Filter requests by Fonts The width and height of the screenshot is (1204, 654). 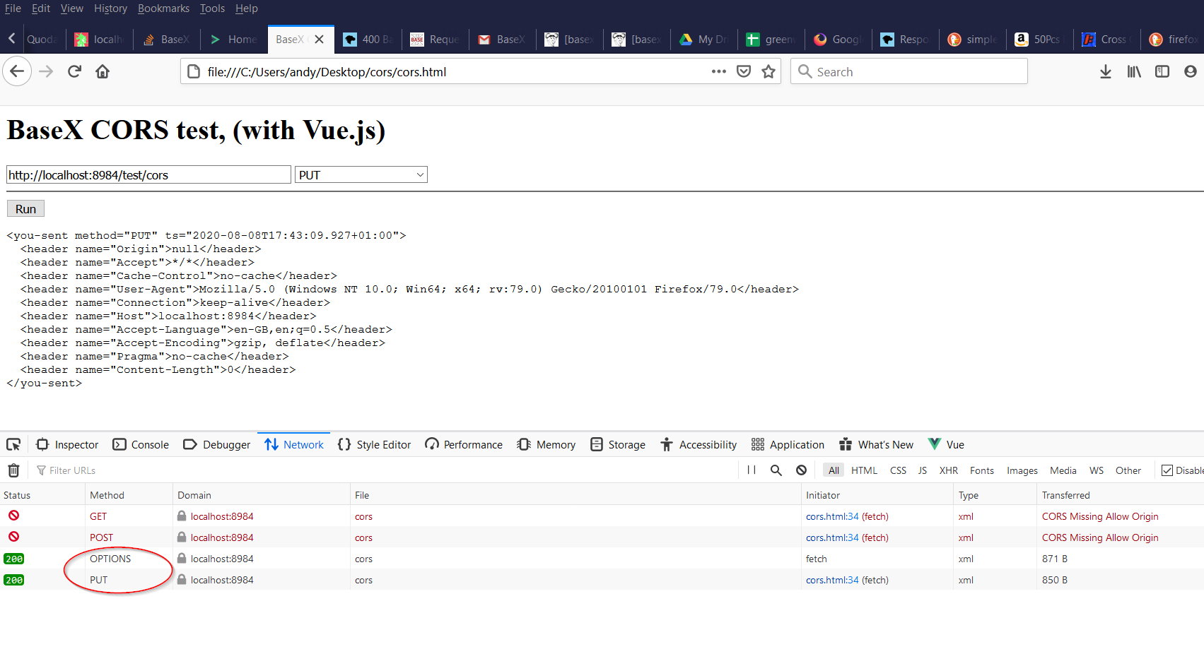(982, 470)
